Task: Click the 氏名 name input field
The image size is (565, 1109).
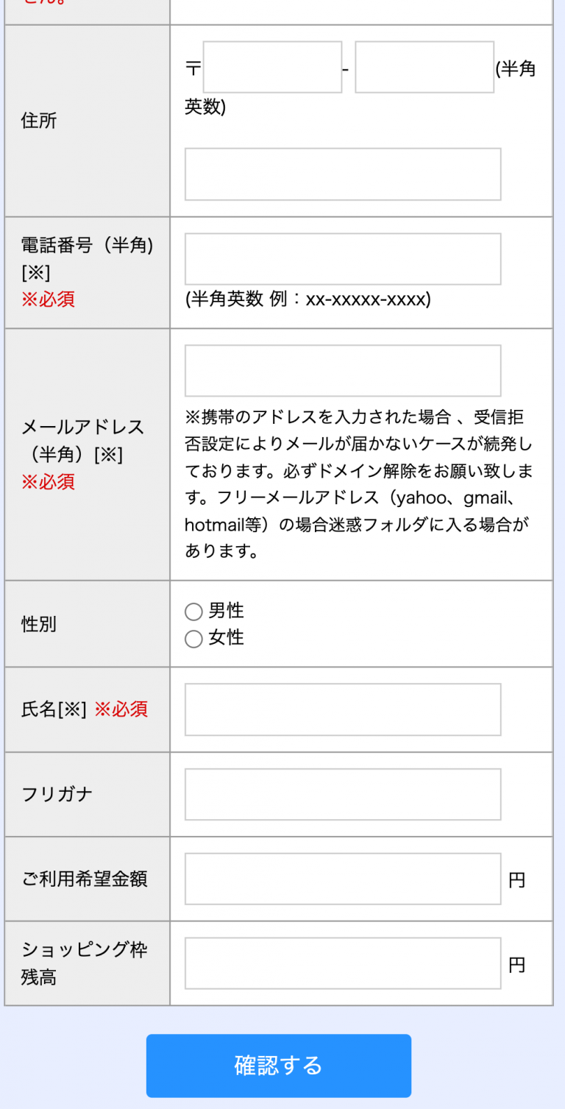Action: click(x=342, y=709)
